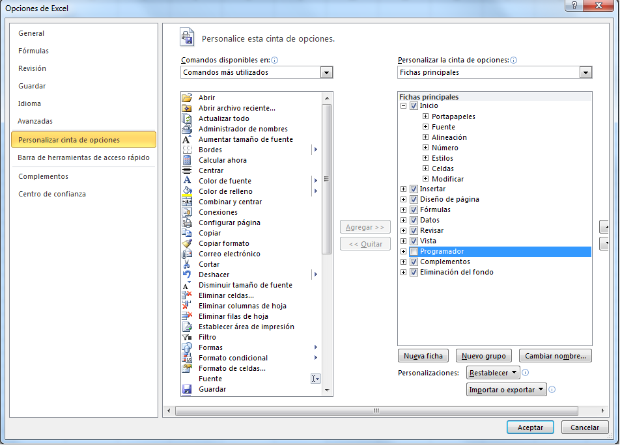This screenshot has height=445, width=620.
Task: Click the Filtro funnel icon
Action: [x=187, y=337]
